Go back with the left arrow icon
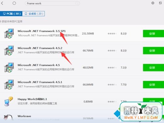 point(2,3)
